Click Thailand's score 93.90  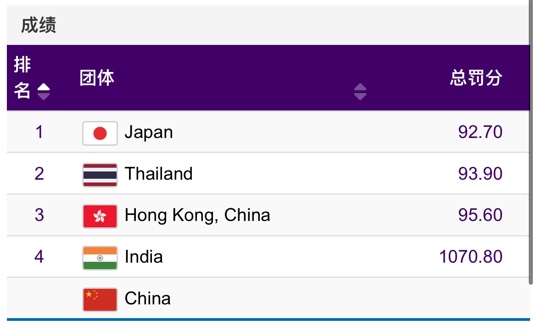coord(480,173)
